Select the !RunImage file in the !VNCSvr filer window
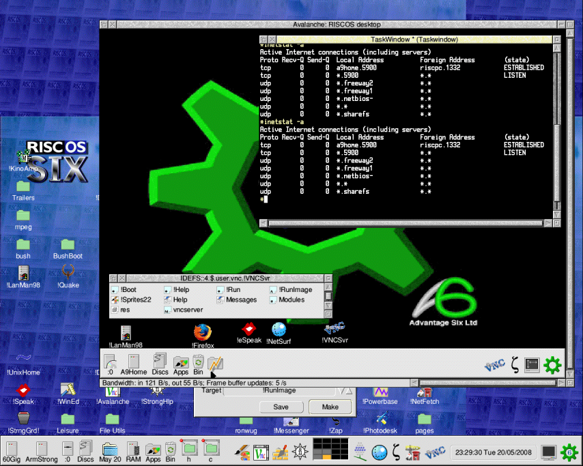This screenshot has height=466, width=583. 291,289
